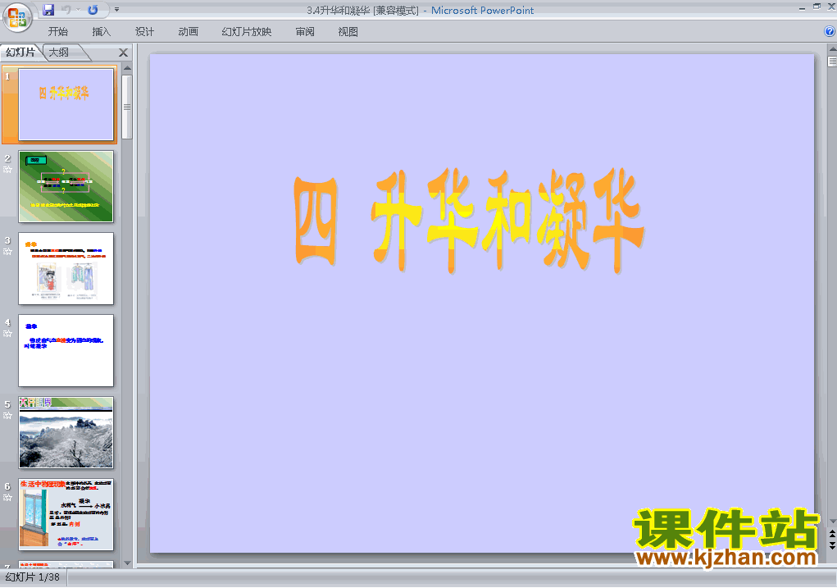Click main slide scrollbar up arrow
Viewport: 837px width, 588px height.
832,49
